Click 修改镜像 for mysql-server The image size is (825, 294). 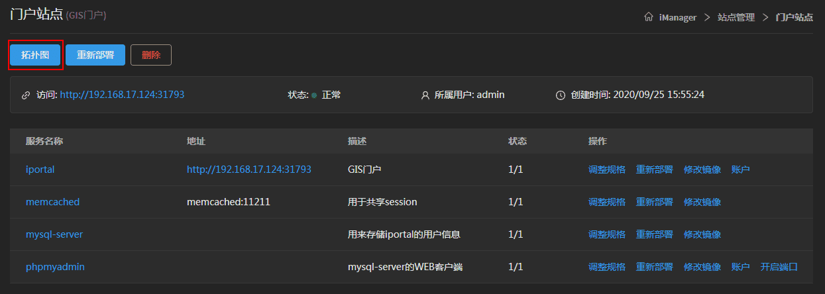coord(702,234)
